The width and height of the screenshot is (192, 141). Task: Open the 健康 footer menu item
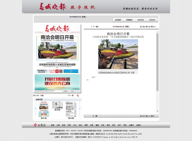tap(97, 125)
